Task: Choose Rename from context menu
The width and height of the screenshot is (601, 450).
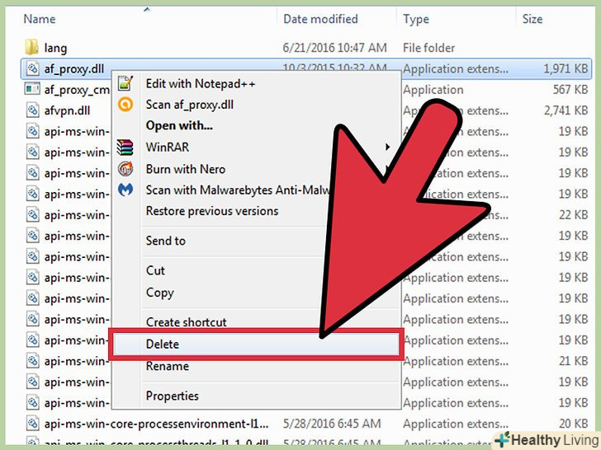Action: click(167, 366)
